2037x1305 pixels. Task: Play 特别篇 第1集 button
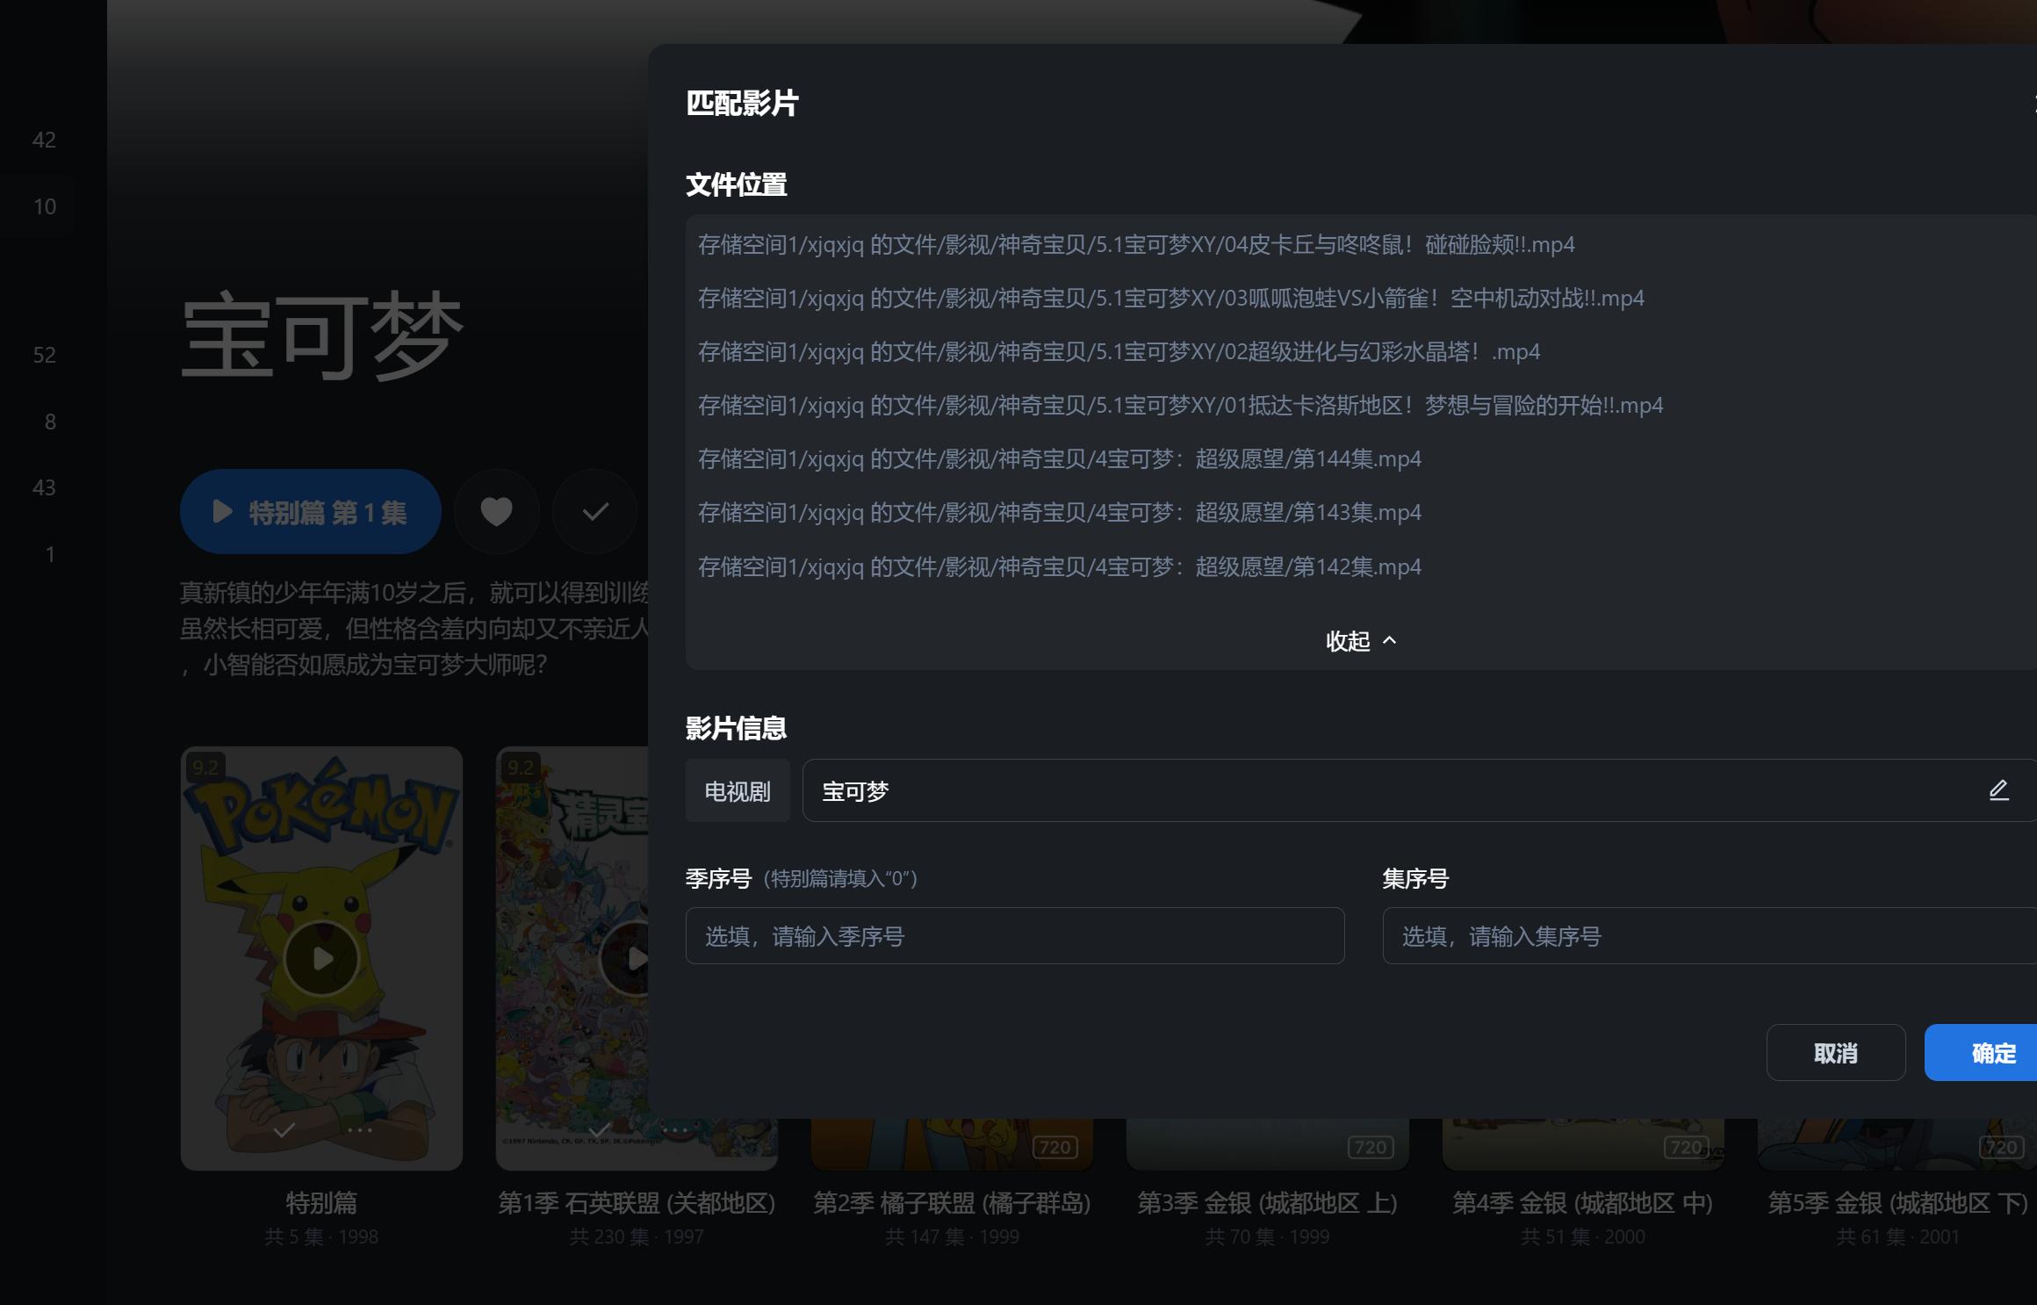pos(311,512)
